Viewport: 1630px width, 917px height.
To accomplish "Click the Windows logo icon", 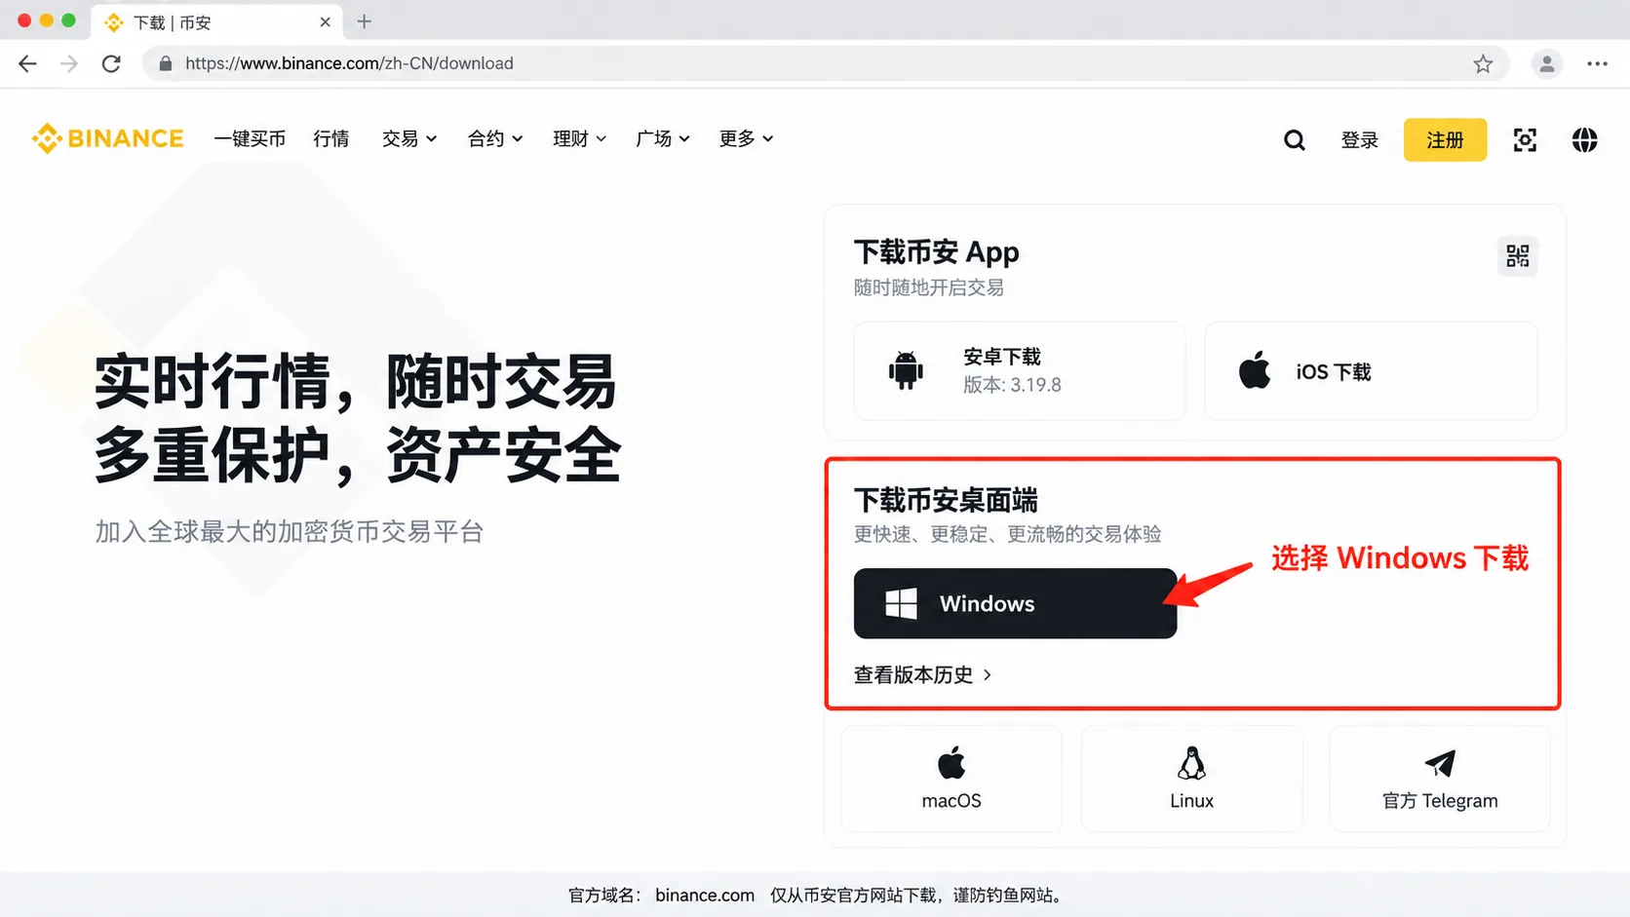I will (x=901, y=603).
